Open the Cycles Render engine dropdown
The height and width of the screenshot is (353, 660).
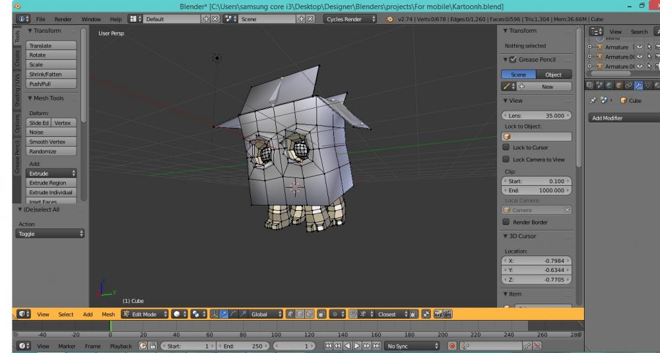pyautogui.click(x=350, y=20)
